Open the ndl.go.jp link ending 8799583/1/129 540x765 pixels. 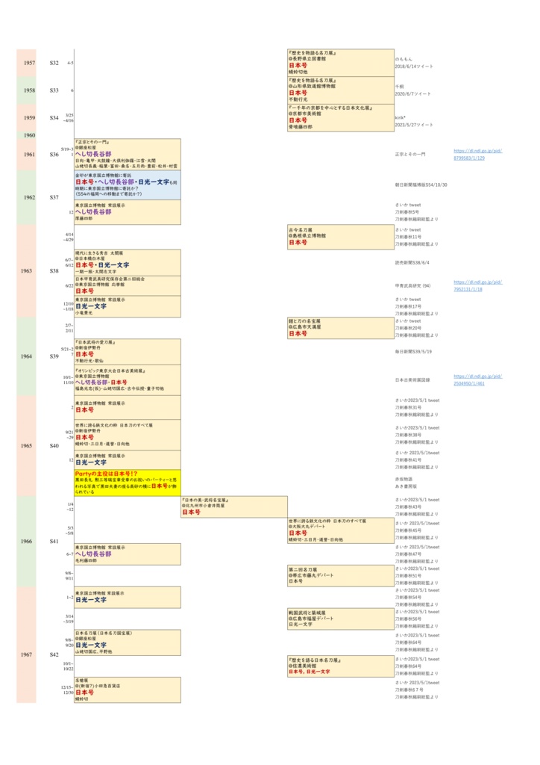pyautogui.click(x=477, y=154)
